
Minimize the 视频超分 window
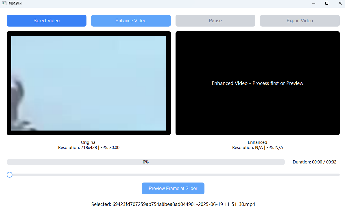pos(314,3)
